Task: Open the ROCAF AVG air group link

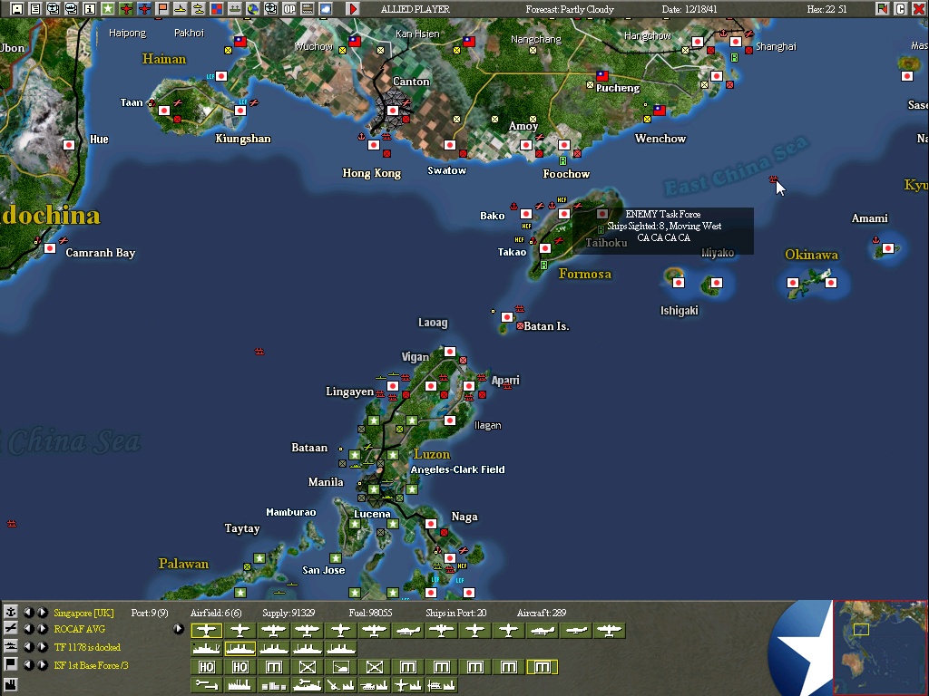Action: click(x=80, y=629)
